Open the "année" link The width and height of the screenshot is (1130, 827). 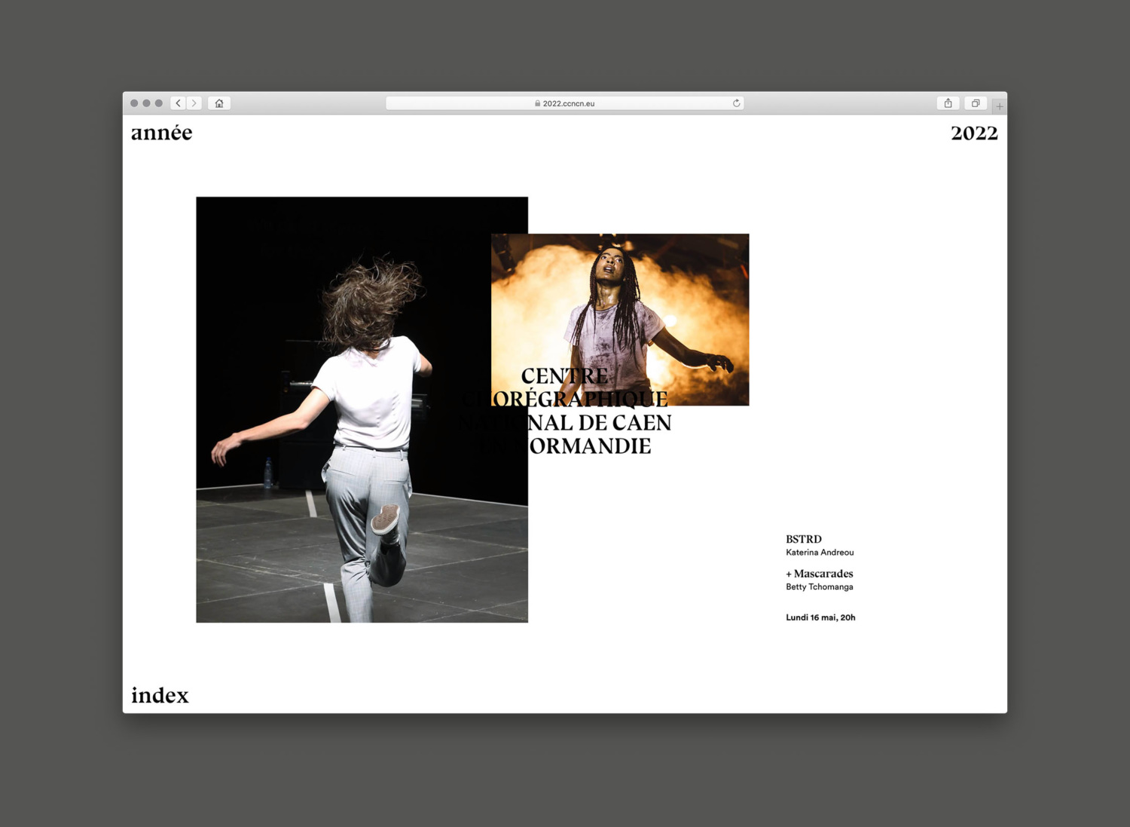[161, 133]
